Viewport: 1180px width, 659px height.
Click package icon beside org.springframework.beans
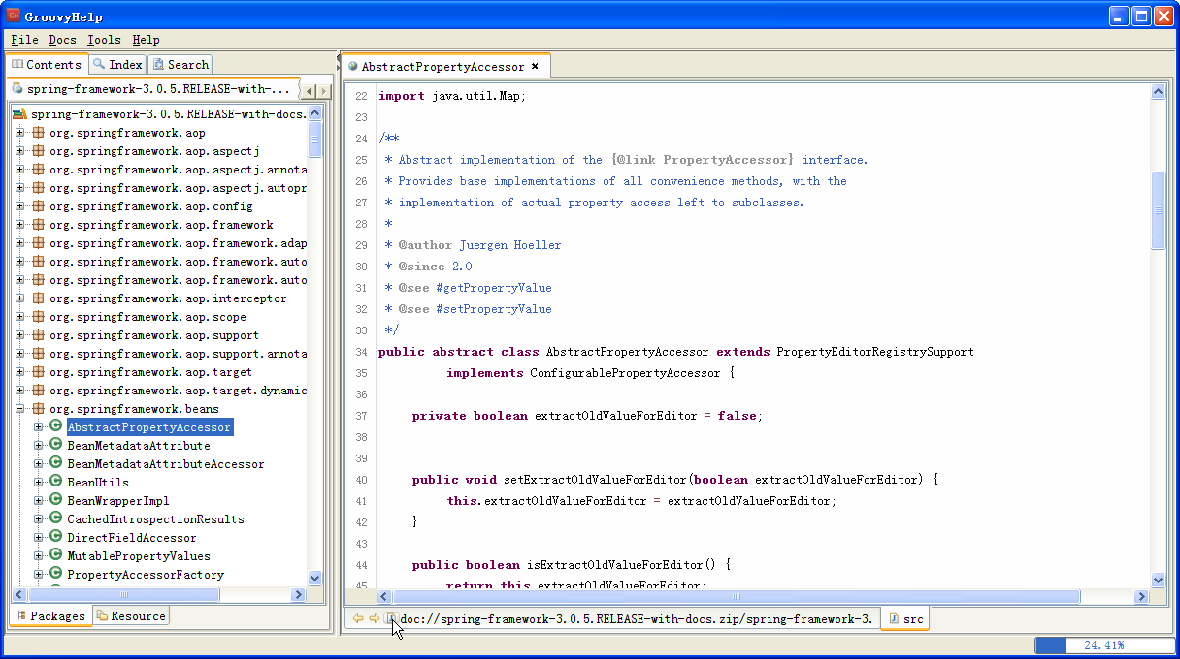point(38,409)
